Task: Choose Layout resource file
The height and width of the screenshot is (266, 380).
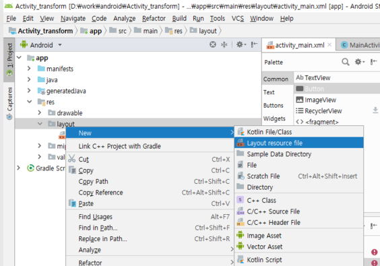Action: [299, 143]
